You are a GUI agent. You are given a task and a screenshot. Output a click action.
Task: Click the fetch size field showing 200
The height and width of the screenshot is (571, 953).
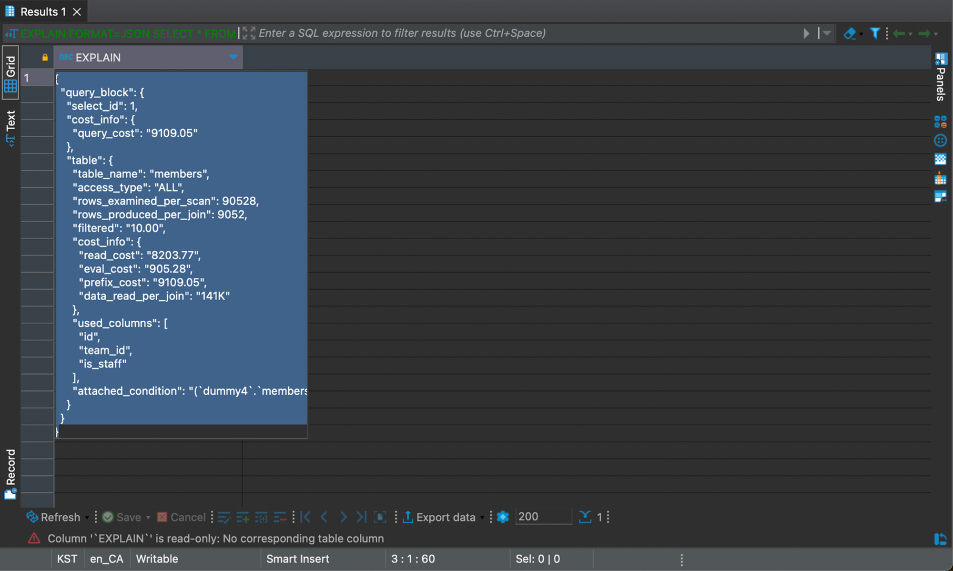pyautogui.click(x=543, y=517)
